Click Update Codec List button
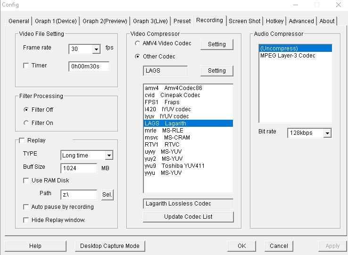The width and height of the screenshot is (348, 255). click(x=188, y=217)
